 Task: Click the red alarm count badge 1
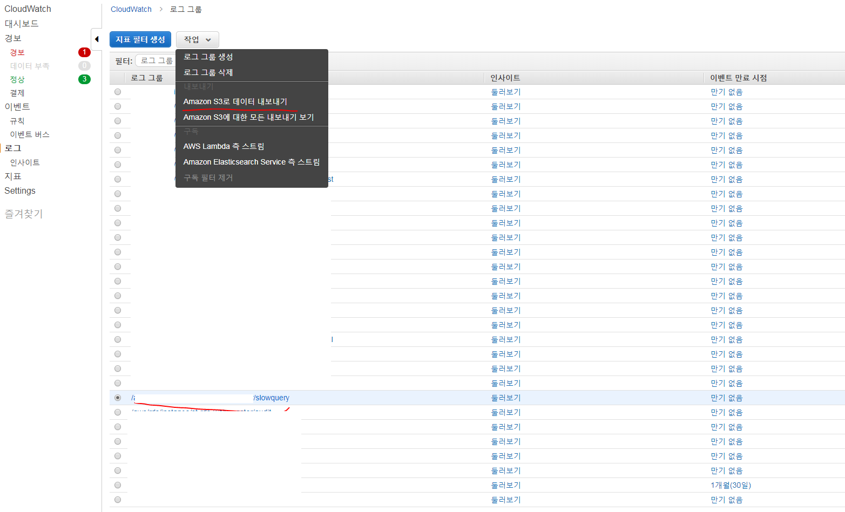point(84,52)
